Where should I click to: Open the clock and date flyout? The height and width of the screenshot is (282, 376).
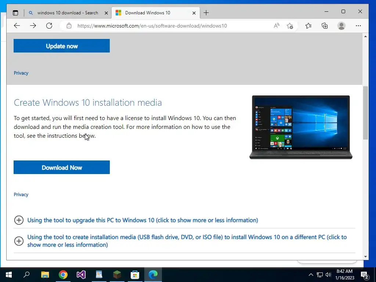344,275
